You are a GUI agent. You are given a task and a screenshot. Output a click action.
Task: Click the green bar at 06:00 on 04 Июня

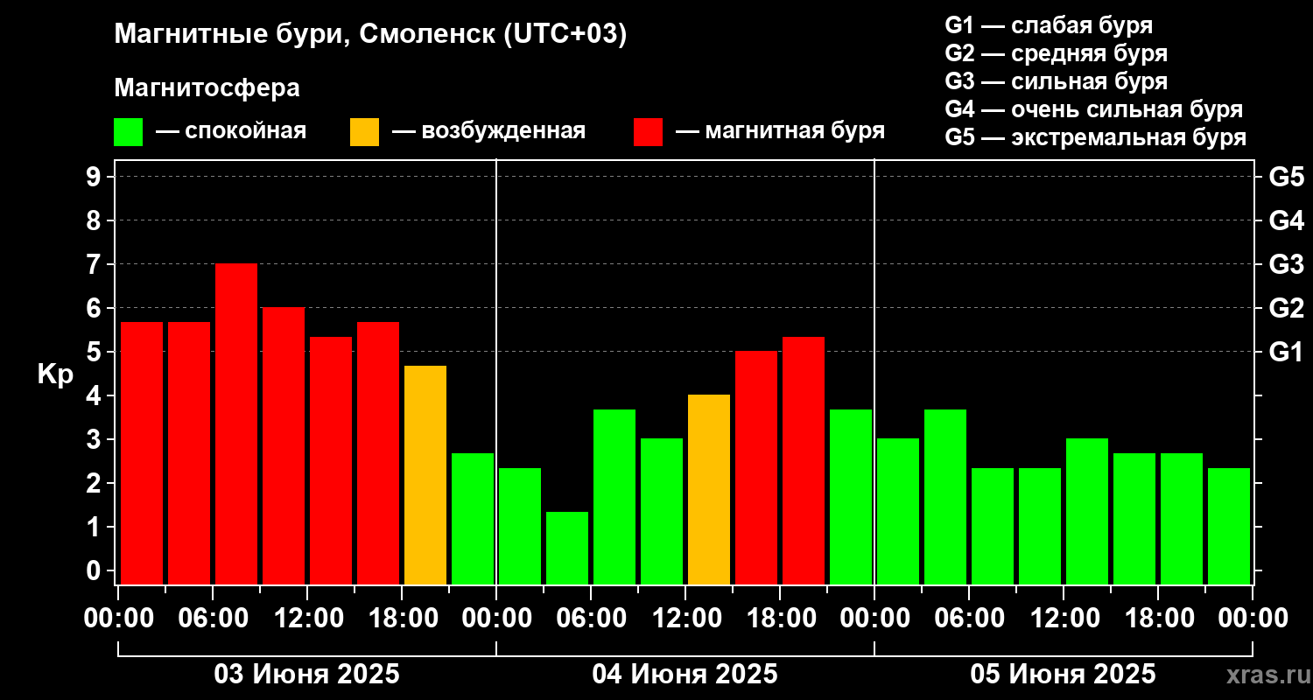click(614, 497)
